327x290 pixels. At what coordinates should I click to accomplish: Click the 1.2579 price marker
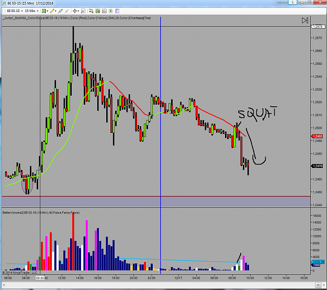318,27
